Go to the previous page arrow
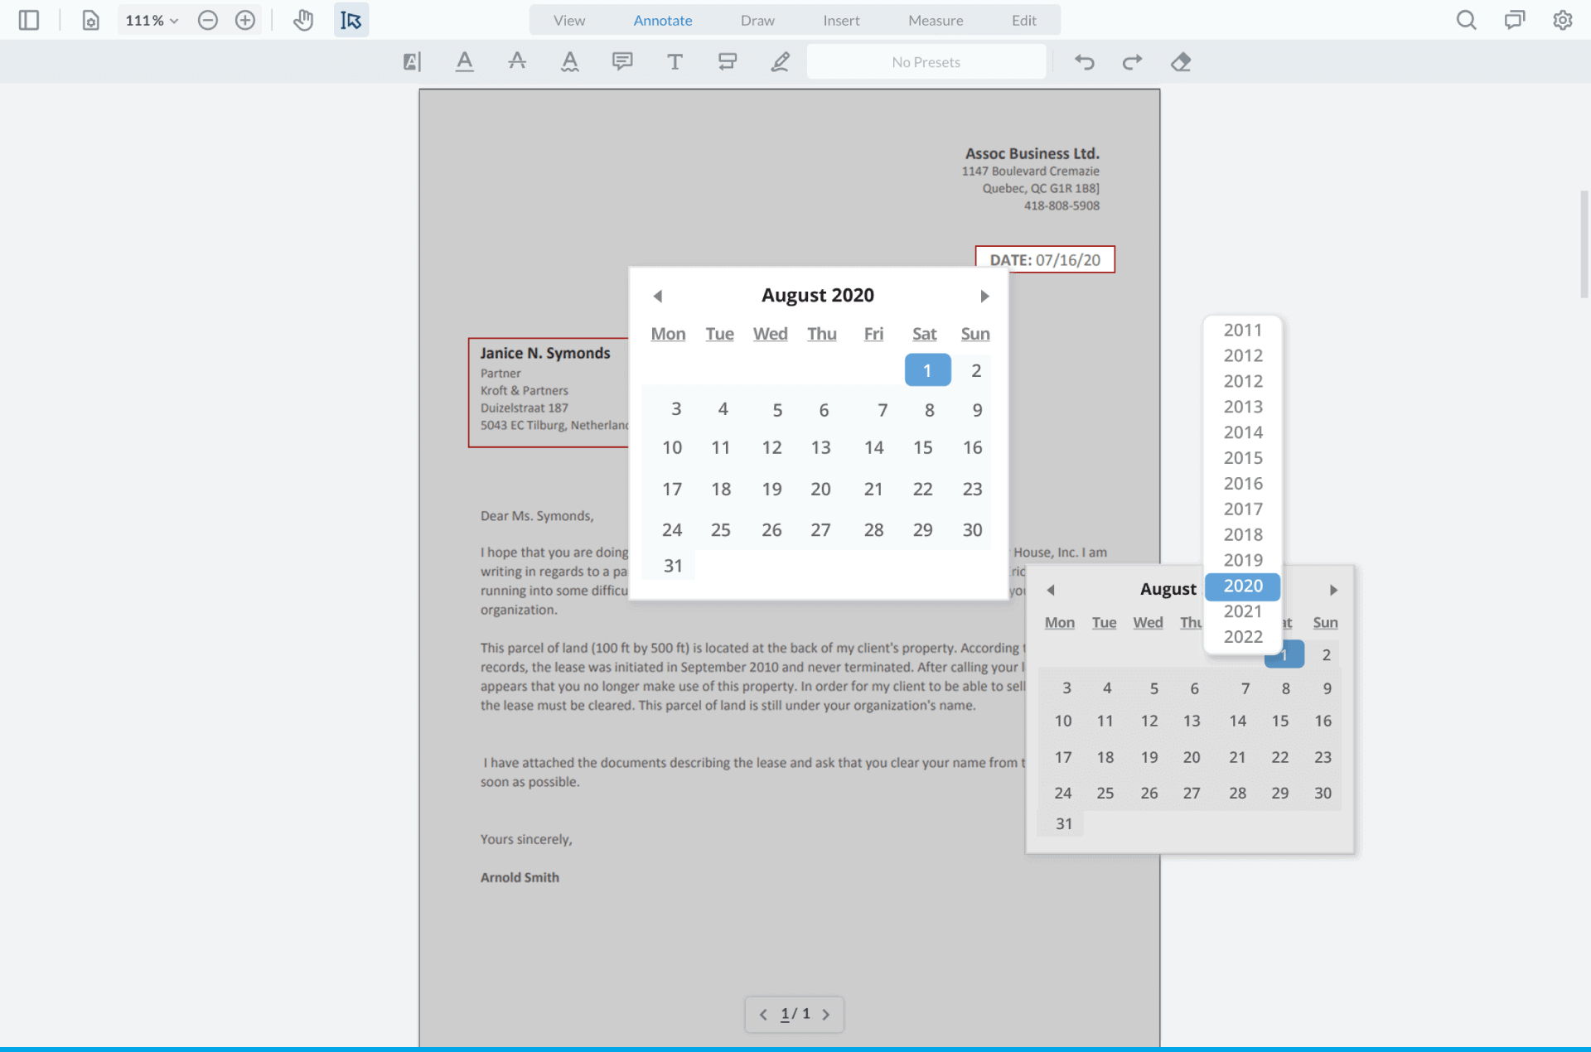The image size is (1591, 1052). coord(763,1015)
